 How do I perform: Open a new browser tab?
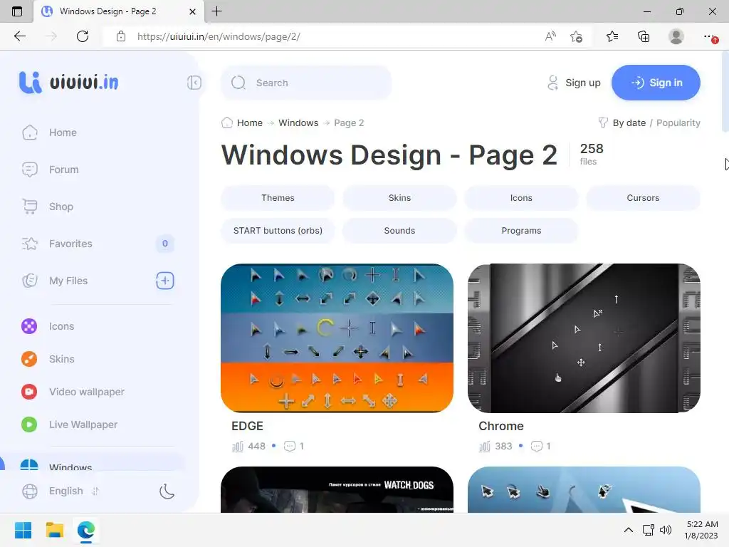click(x=216, y=11)
